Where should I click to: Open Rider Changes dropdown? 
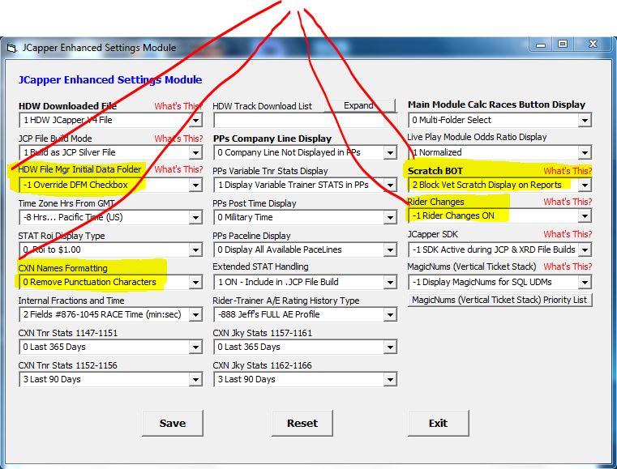coord(585,215)
